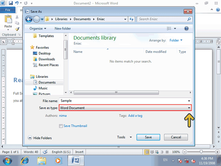Click the magnifier icon in the search box
This screenshot has width=221, height=166.
coord(189,19)
